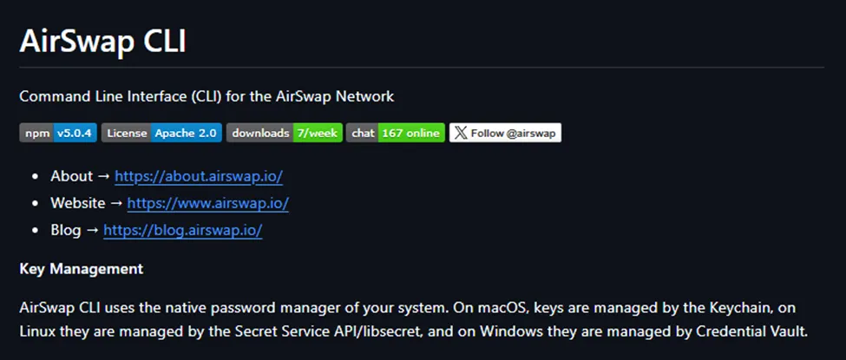Click the 'Website' list item label
This screenshot has height=360, width=846.
[78, 204]
